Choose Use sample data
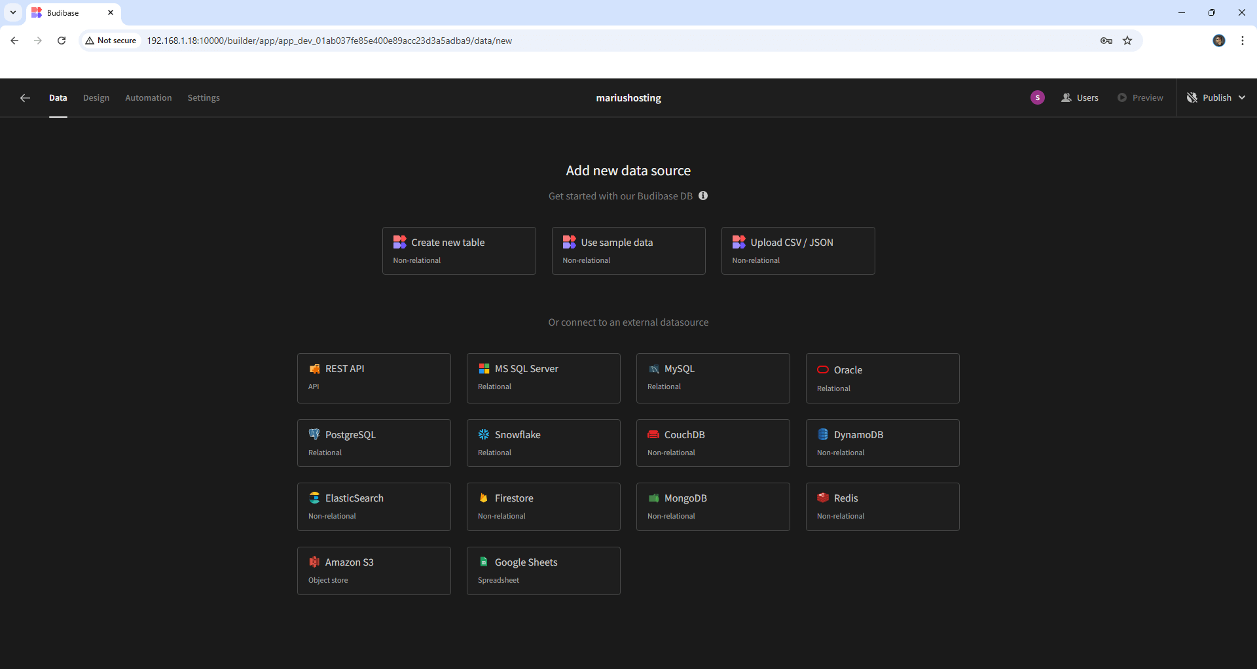Screen dimensions: 1257x669 628,250
